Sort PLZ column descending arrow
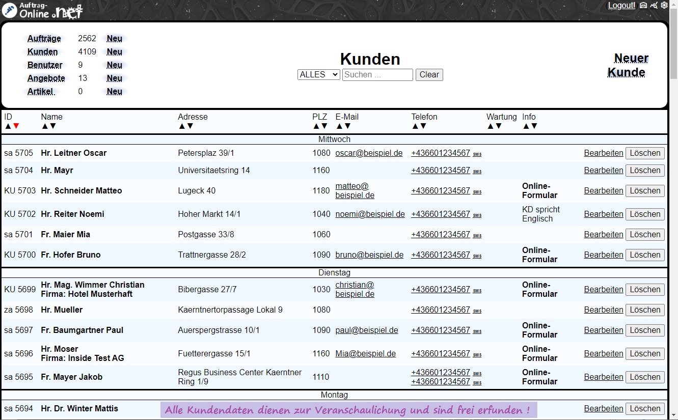Viewport: 678px width, 420px height. coord(324,126)
